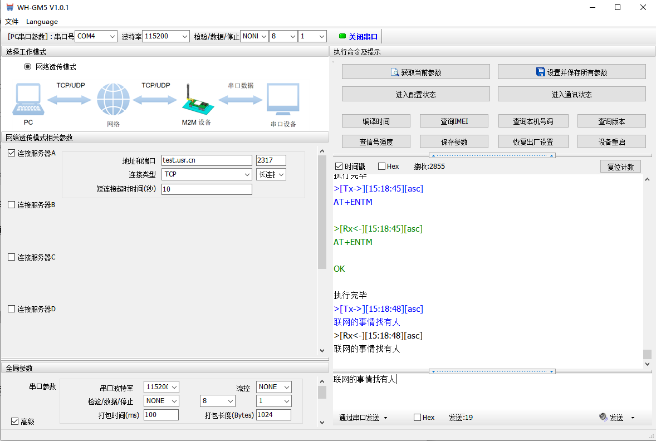
Task: Click the PC laptop icon in diagram
Action: click(x=28, y=100)
